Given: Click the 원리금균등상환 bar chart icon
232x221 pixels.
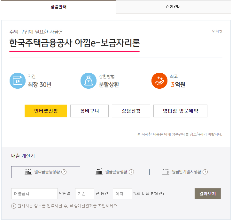Looking at the screenshot, I should click(x=28, y=172).
